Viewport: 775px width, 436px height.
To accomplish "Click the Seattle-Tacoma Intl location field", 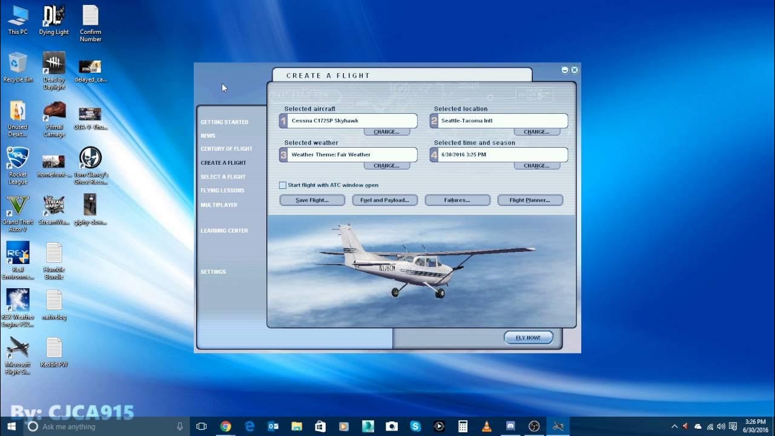I will pyautogui.click(x=503, y=121).
